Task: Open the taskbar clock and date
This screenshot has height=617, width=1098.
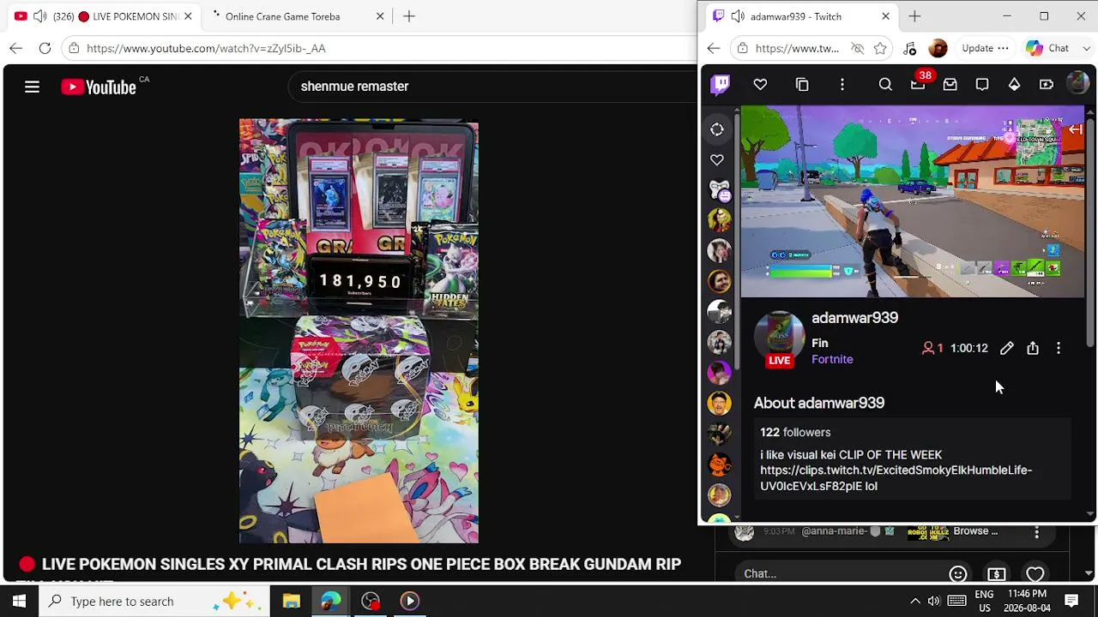Action: [1027, 601]
